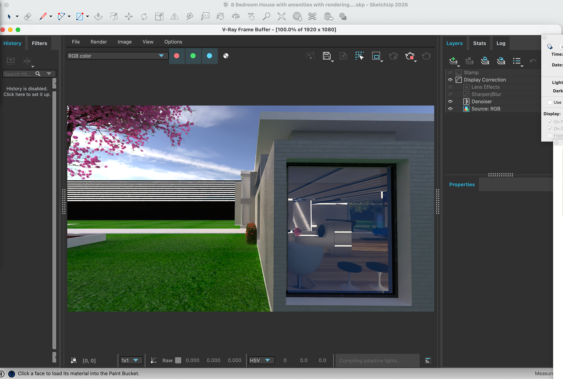The height and width of the screenshot is (379, 563).
Task: Click History is disabled setup link
Action: pyautogui.click(x=27, y=91)
